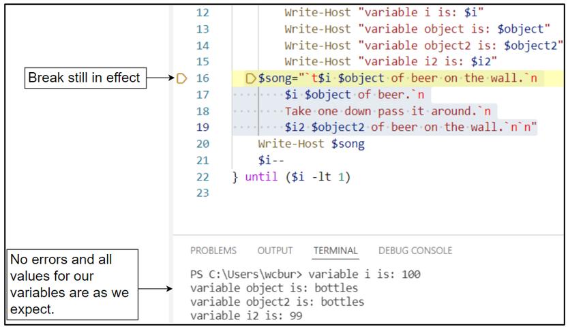Click the $i-- statement on line 21
Screen dimensions: 568x329
(x=271, y=160)
